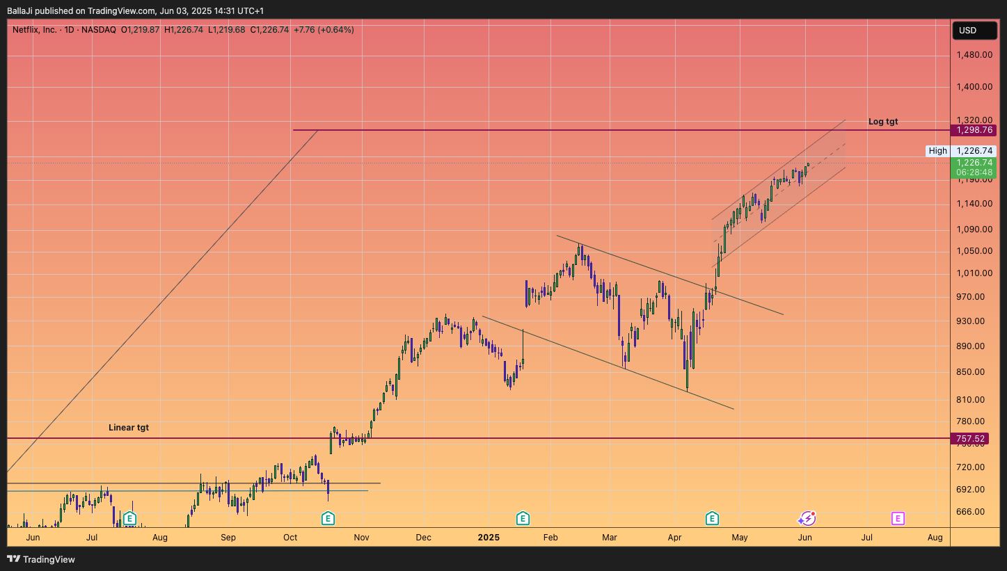Open the earnings marker between Oct and Nov
Image resolution: width=1007 pixels, height=571 pixels.
328,518
